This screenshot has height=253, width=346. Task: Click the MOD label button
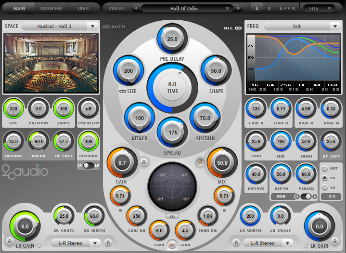click(281, 197)
